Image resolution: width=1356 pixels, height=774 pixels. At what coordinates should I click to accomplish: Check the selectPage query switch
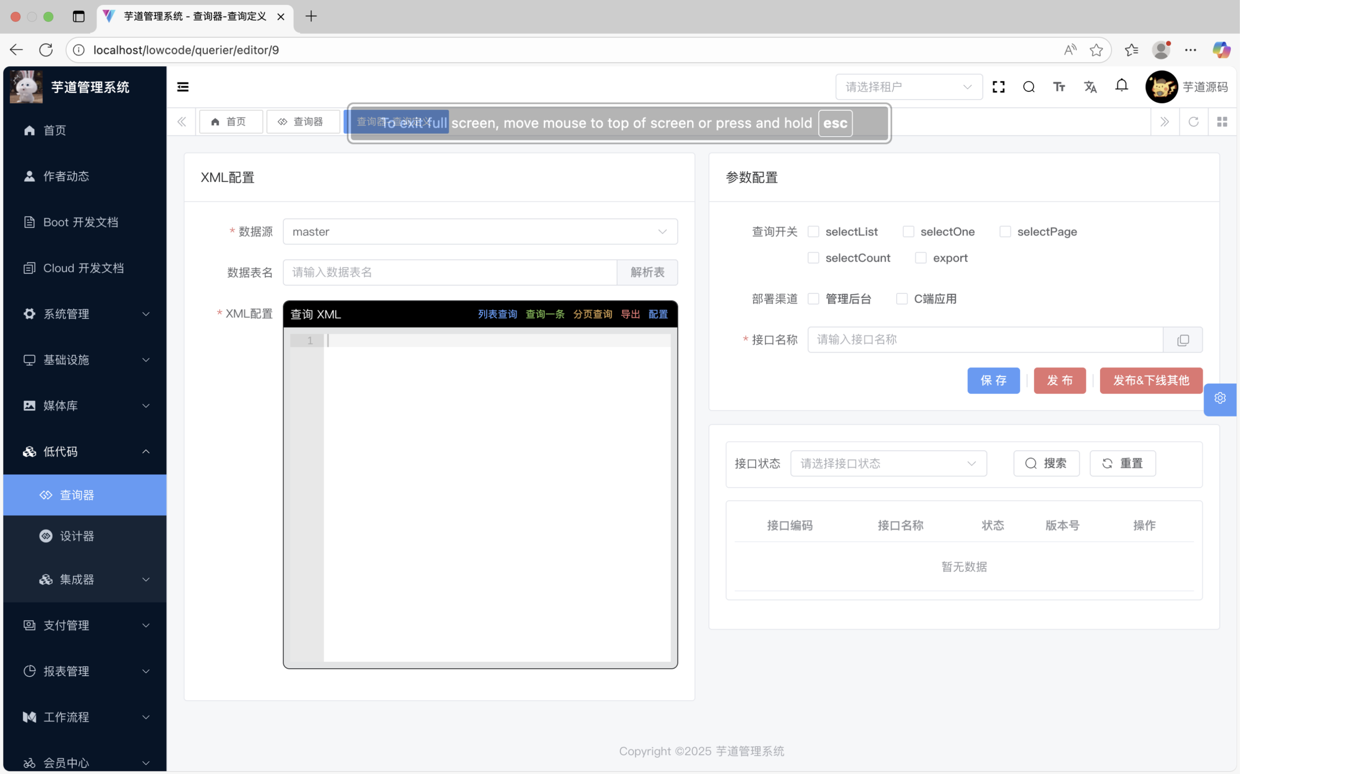[x=1005, y=232]
